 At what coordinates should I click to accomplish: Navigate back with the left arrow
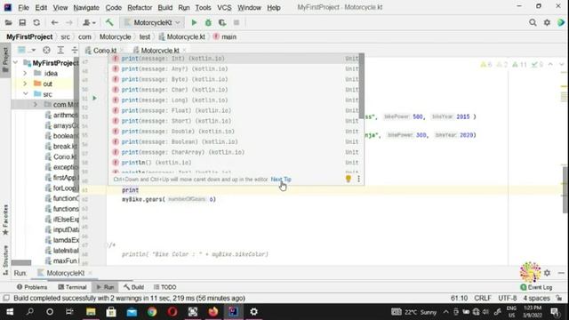click(x=54, y=22)
